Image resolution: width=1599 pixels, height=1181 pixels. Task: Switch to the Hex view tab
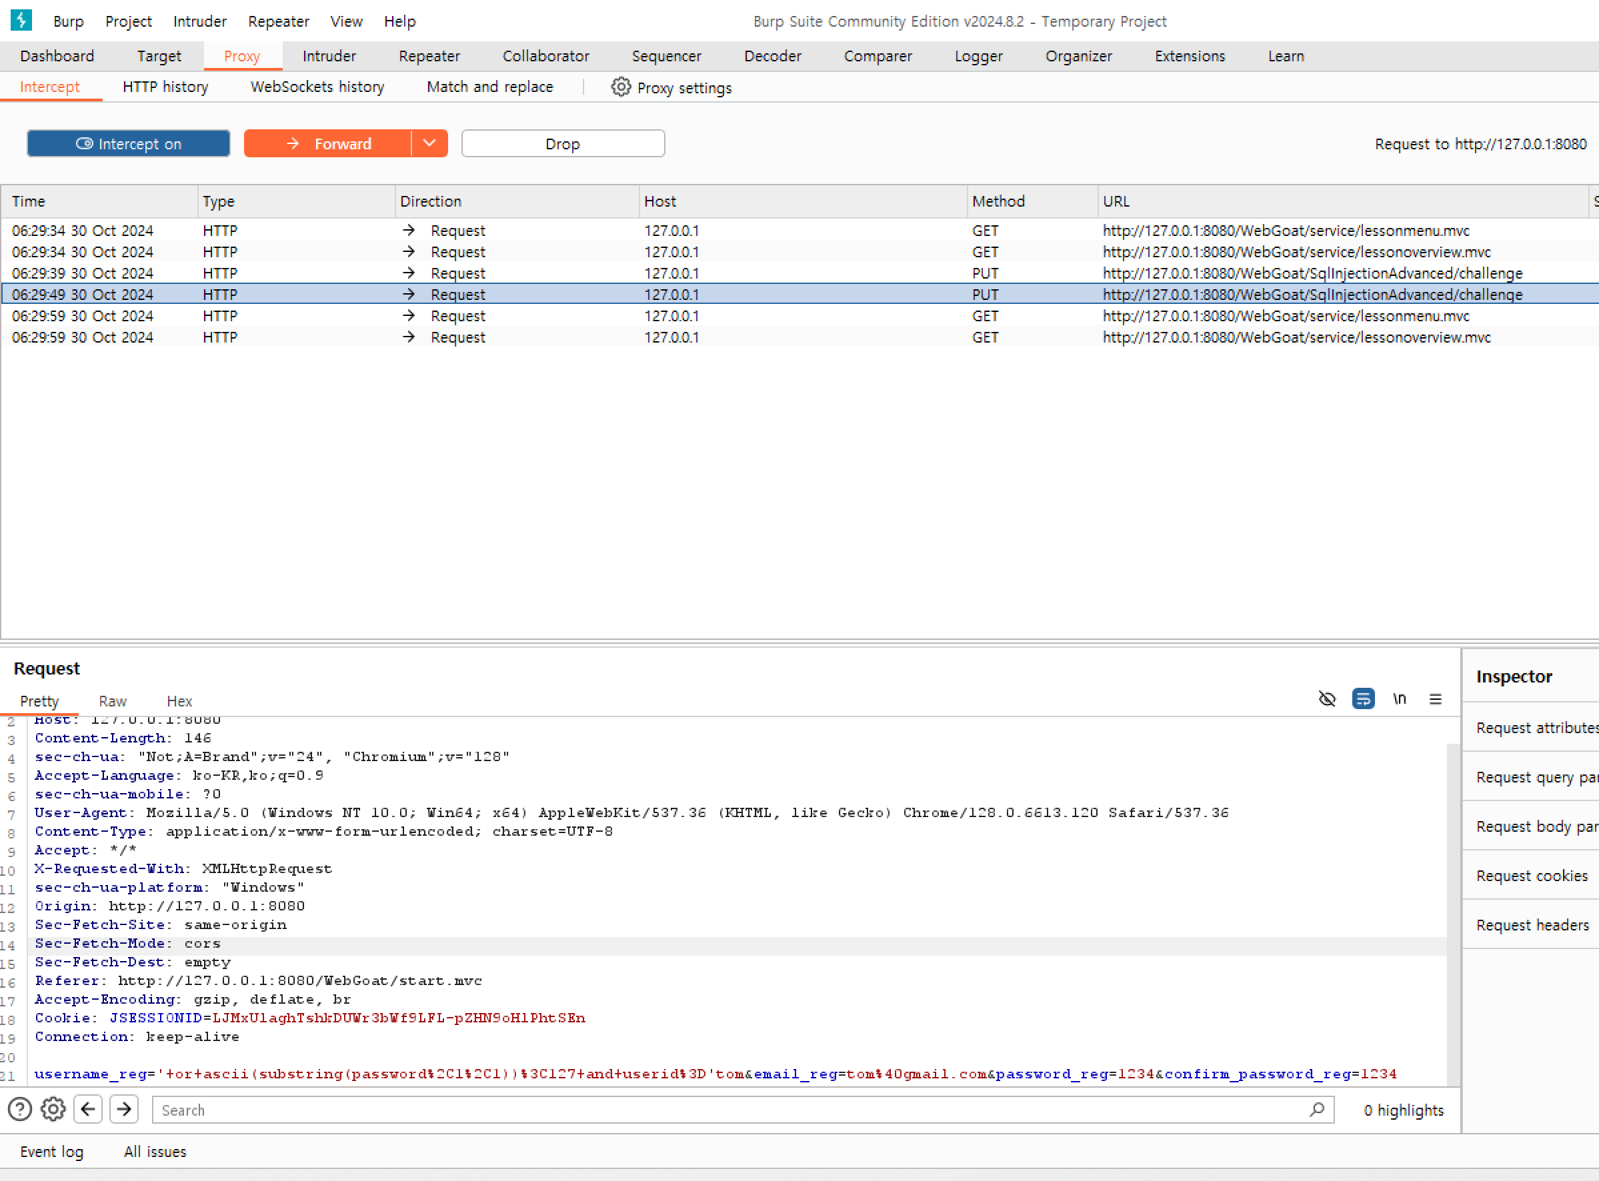click(179, 700)
